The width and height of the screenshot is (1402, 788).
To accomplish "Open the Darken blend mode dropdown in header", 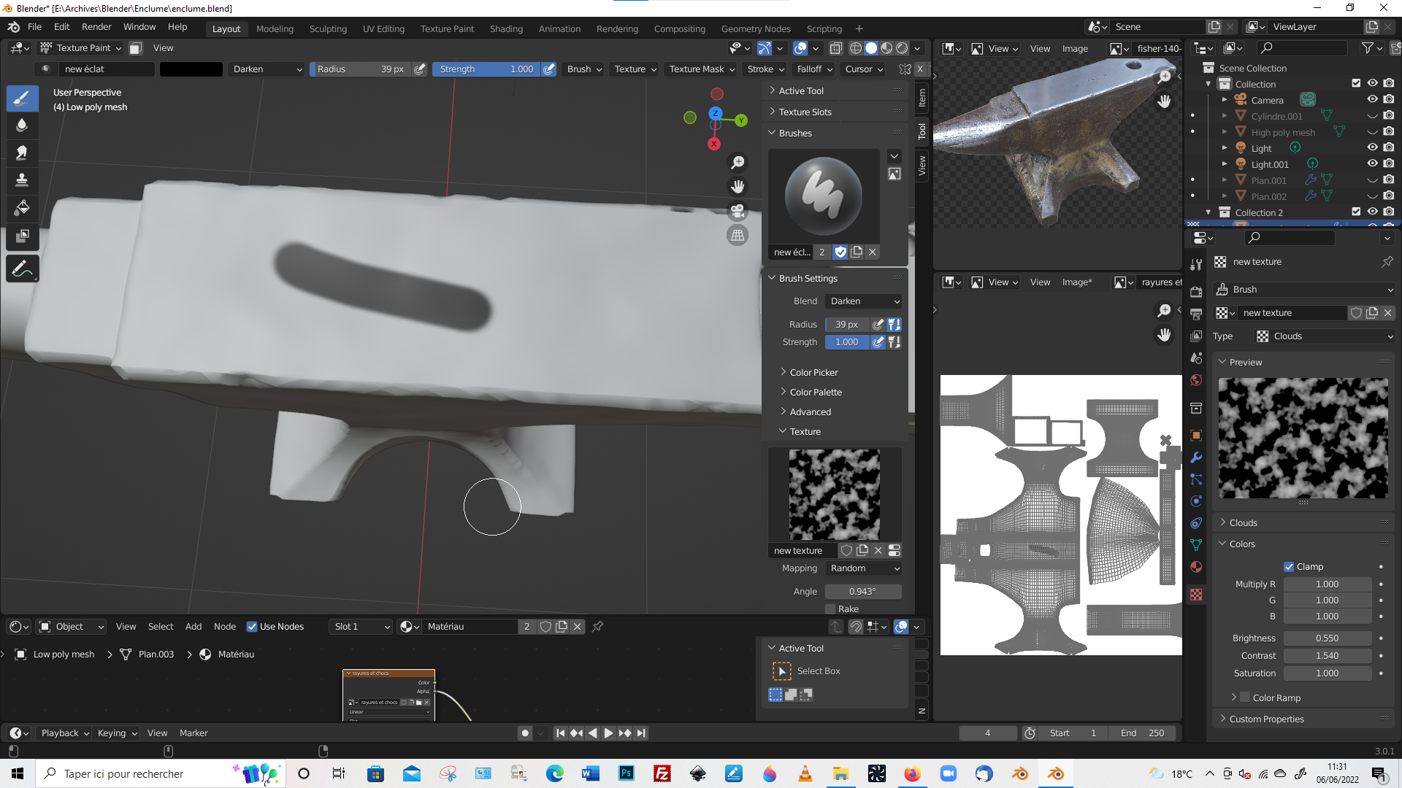I will click(x=267, y=69).
